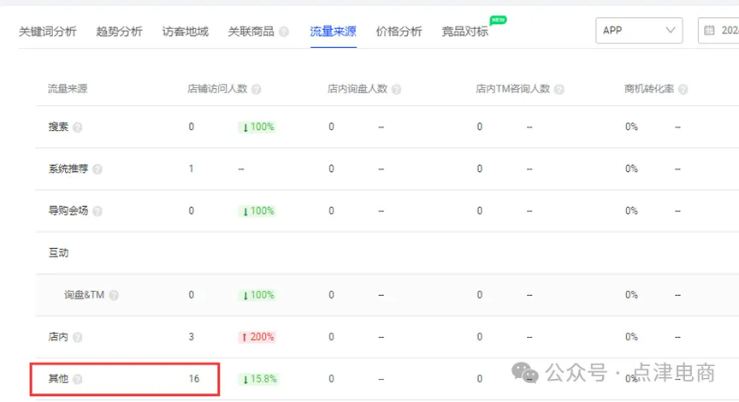This screenshot has height=402, width=739.
Task: Click visitor count 16 in 其他 row
Action: [x=194, y=378]
